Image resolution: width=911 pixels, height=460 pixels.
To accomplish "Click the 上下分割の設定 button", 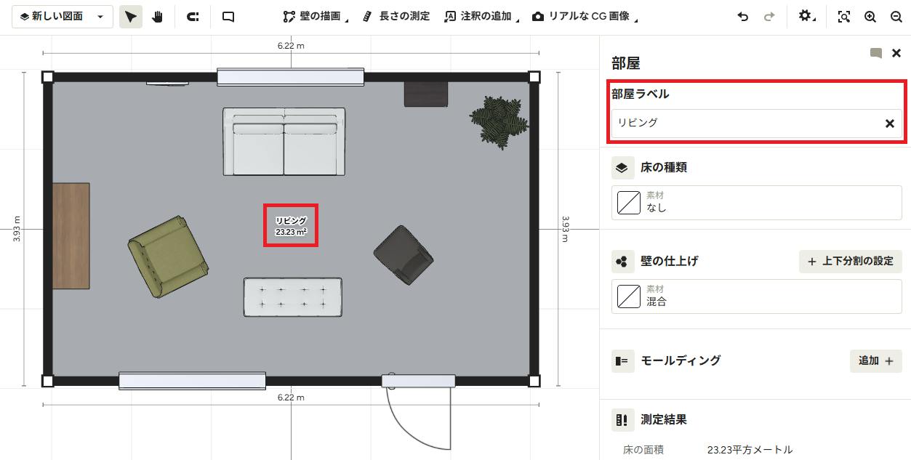I will (x=851, y=261).
